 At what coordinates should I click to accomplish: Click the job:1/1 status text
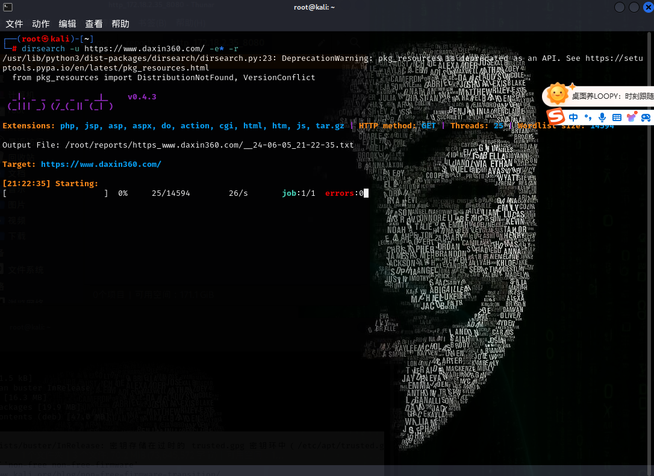click(299, 193)
